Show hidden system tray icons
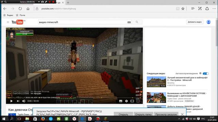 pyautogui.click(x=179, y=119)
